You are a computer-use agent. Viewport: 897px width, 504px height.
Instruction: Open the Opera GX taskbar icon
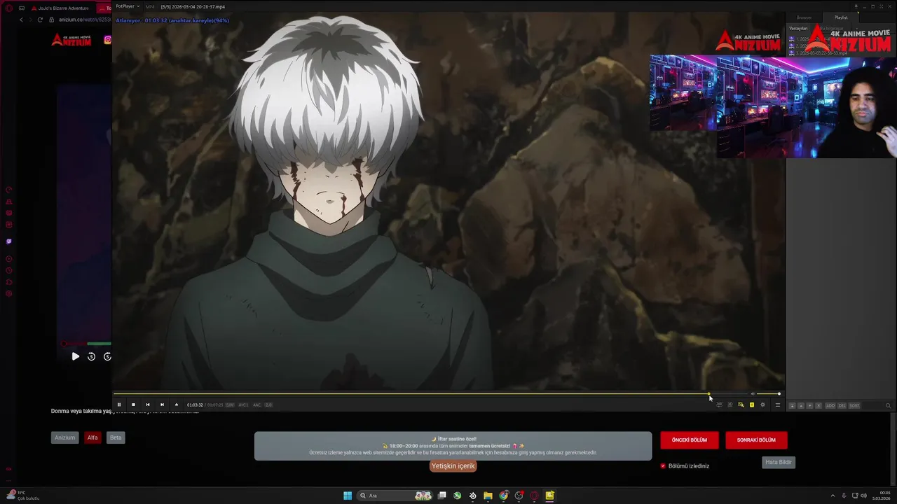pyautogui.click(x=534, y=496)
